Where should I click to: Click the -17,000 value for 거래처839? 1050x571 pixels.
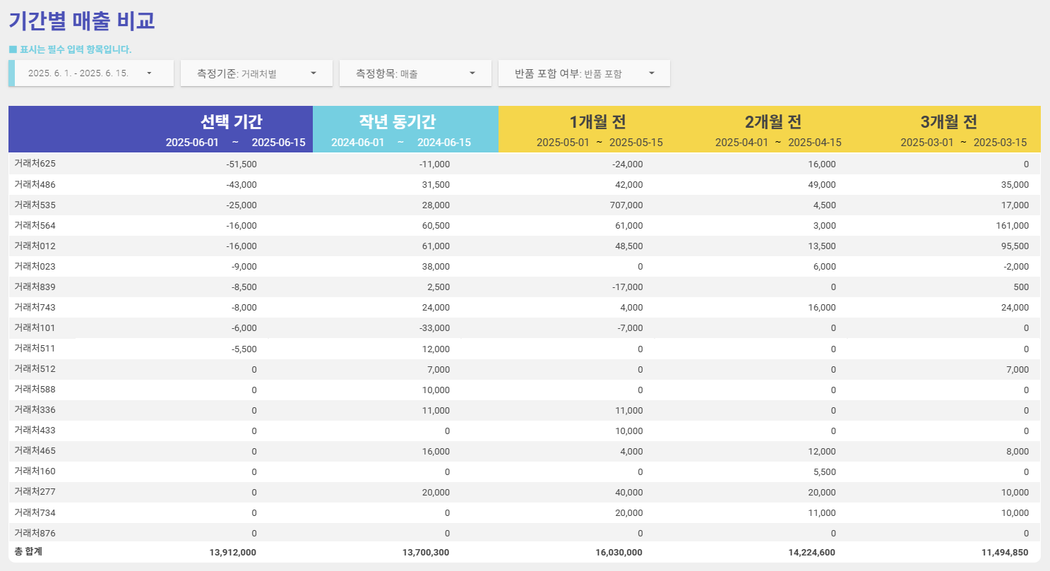628,287
